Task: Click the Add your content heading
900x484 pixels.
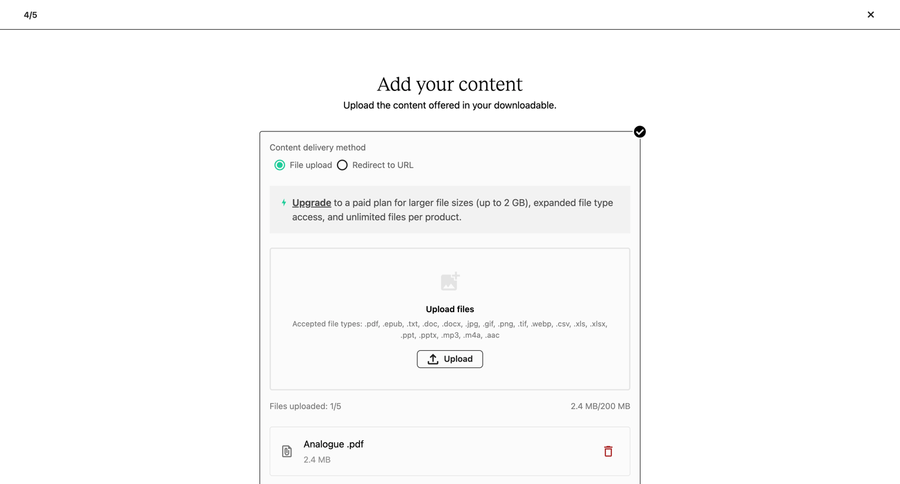Action: coord(450,84)
